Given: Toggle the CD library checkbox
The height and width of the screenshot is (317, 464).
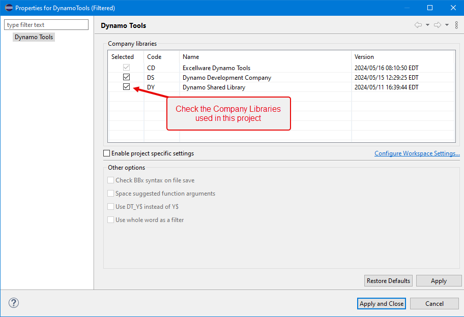Looking at the screenshot, I should point(126,68).
